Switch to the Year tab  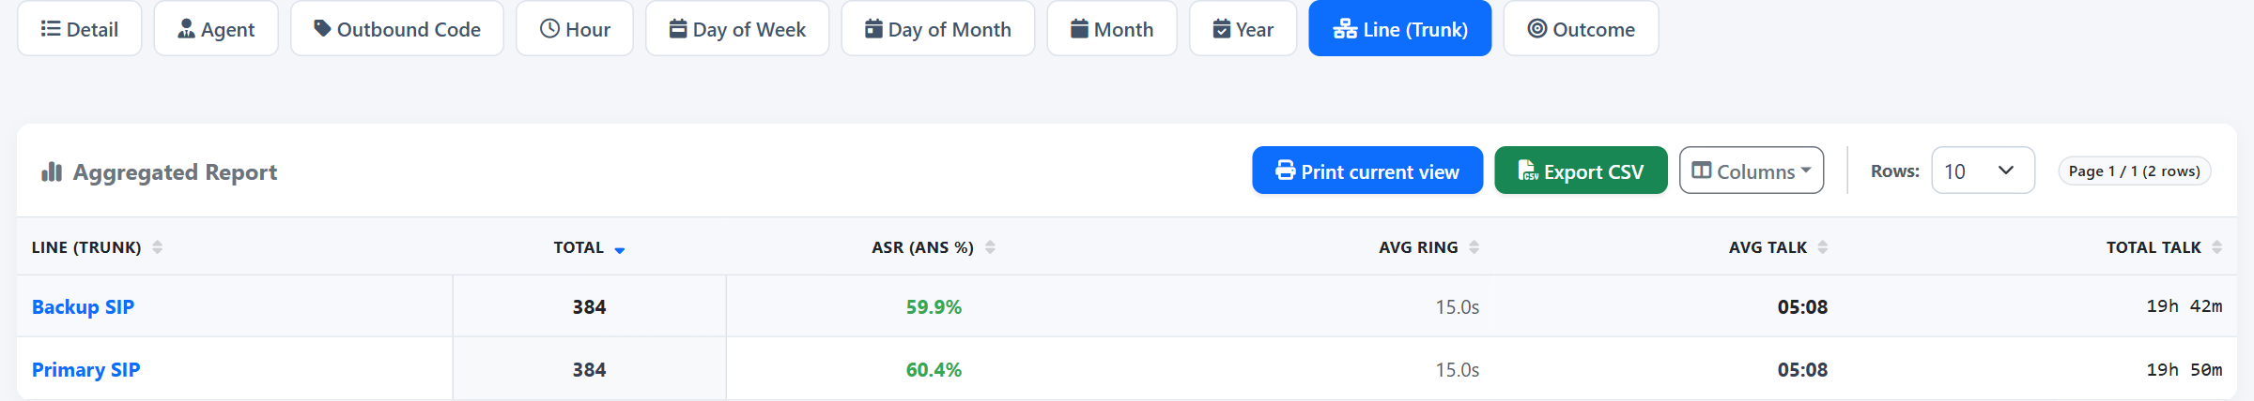point(1243,29)
